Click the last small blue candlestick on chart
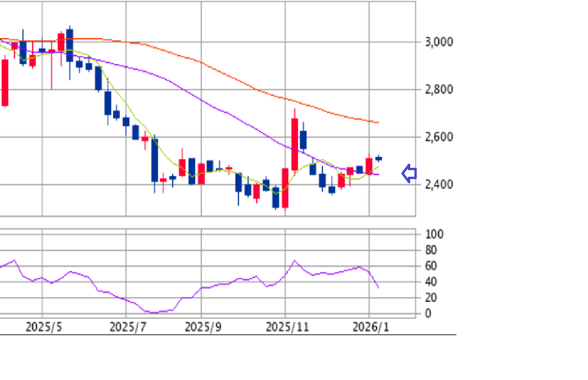The height and width of the screenshot is (380, 588). tap(378, 159)
